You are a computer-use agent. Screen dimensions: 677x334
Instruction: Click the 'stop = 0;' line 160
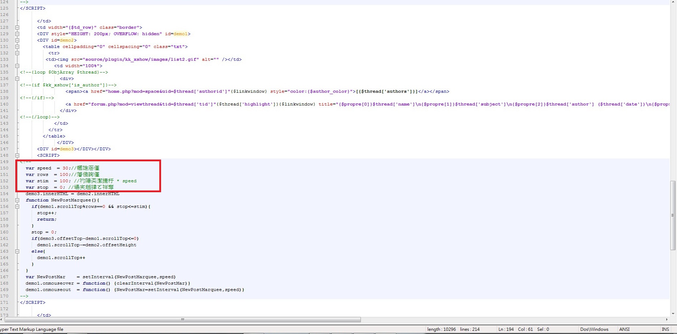coord(44,232)
